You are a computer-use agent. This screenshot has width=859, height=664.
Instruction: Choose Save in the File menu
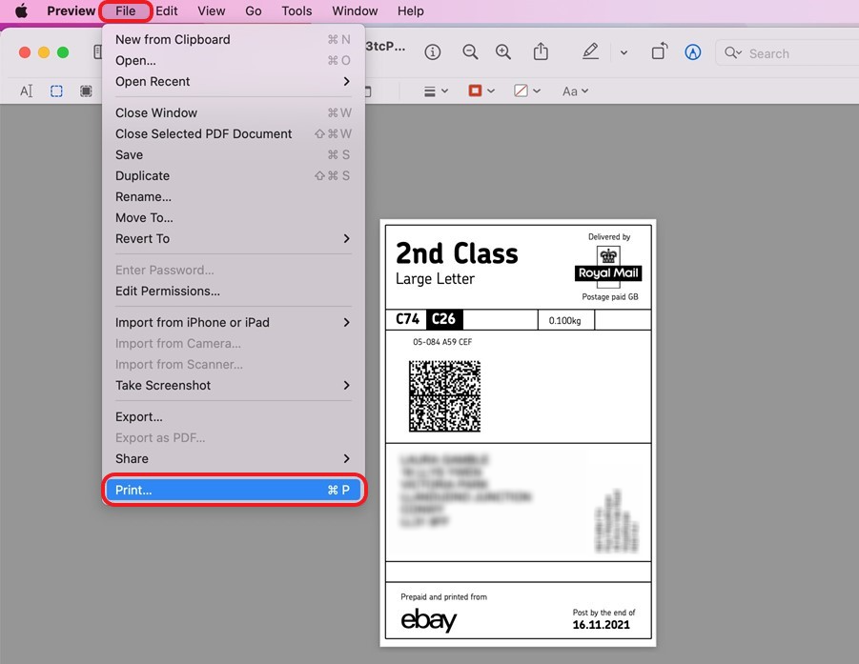(x=234, y=155)
